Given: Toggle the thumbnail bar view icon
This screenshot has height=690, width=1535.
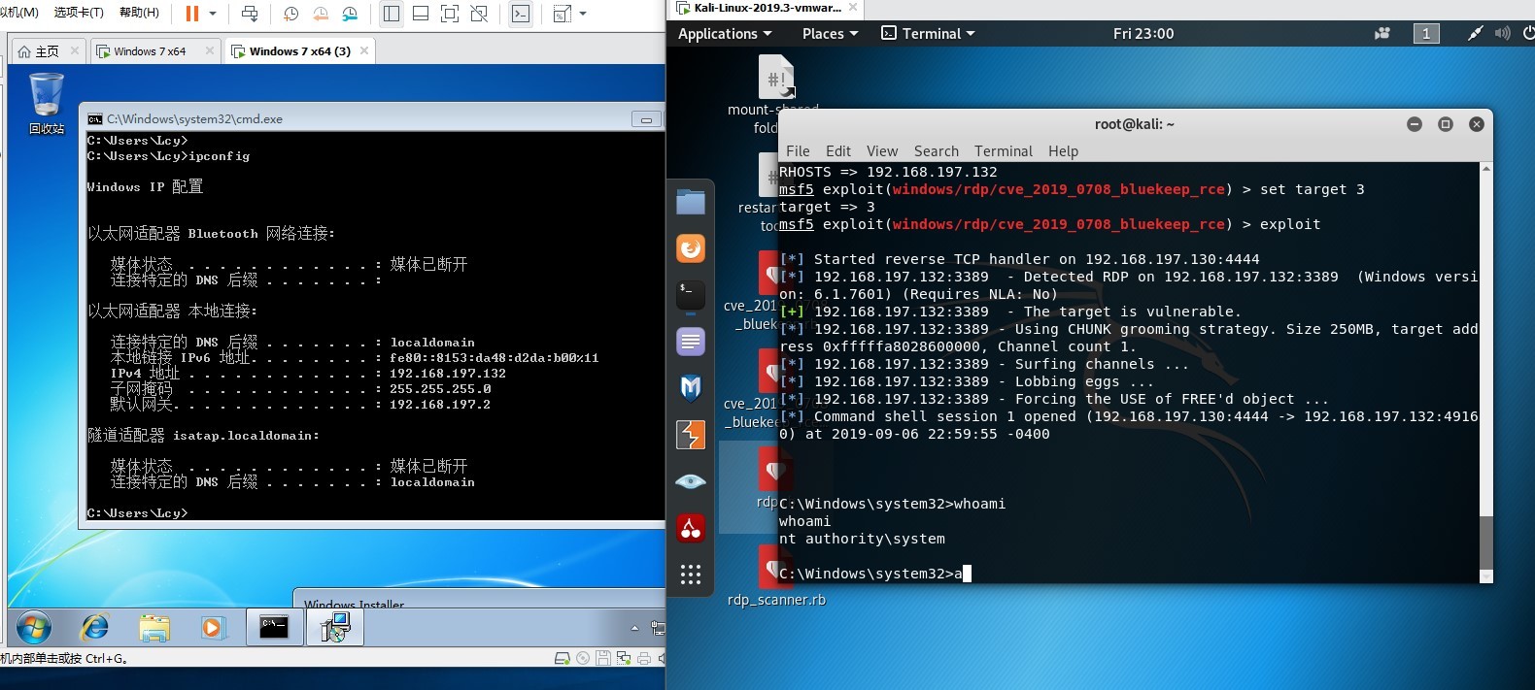Looking at the screenshot, I should click(x=421, y=14).
